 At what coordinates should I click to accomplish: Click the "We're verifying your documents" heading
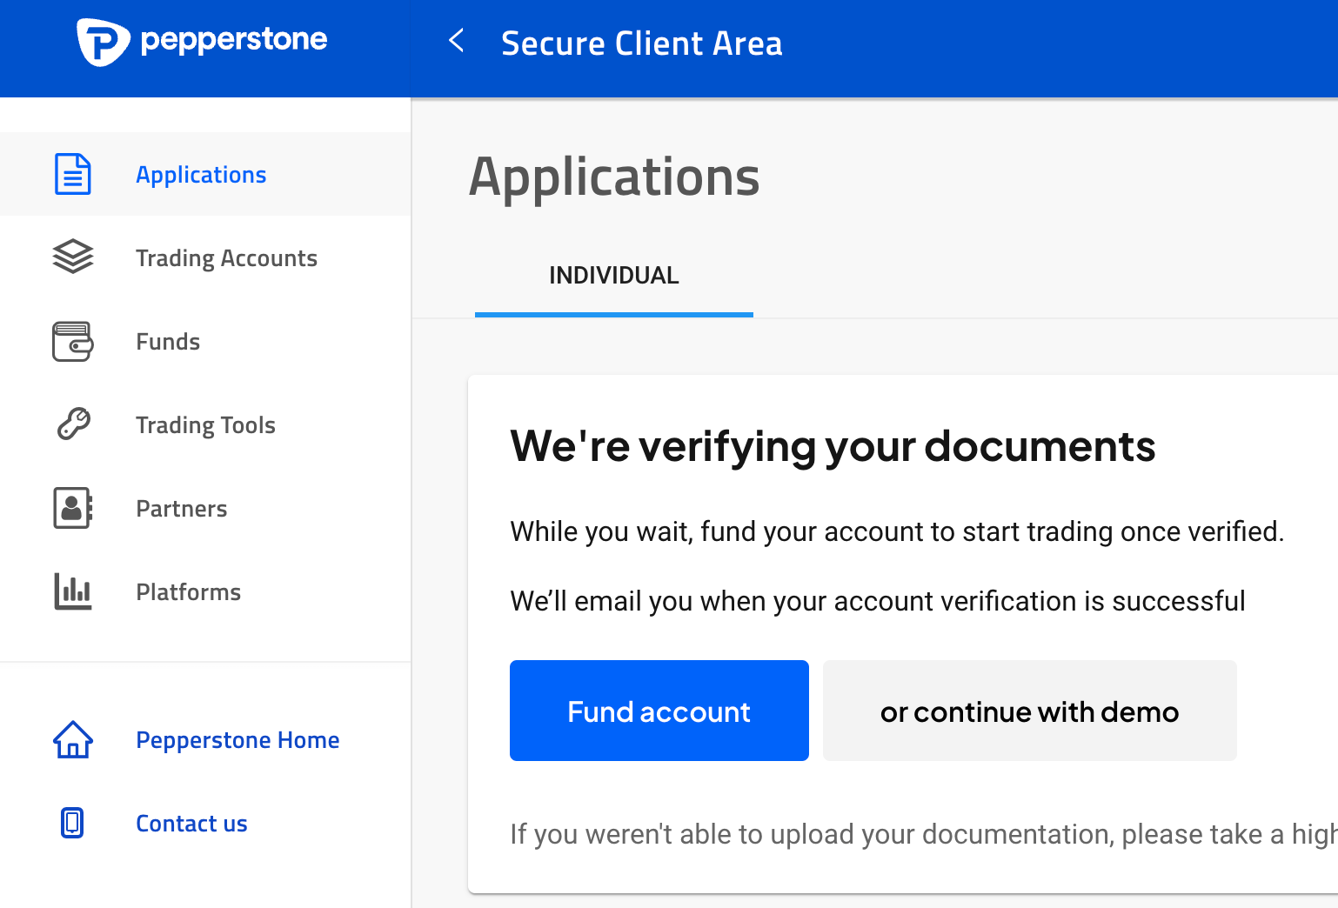(833, 447)
